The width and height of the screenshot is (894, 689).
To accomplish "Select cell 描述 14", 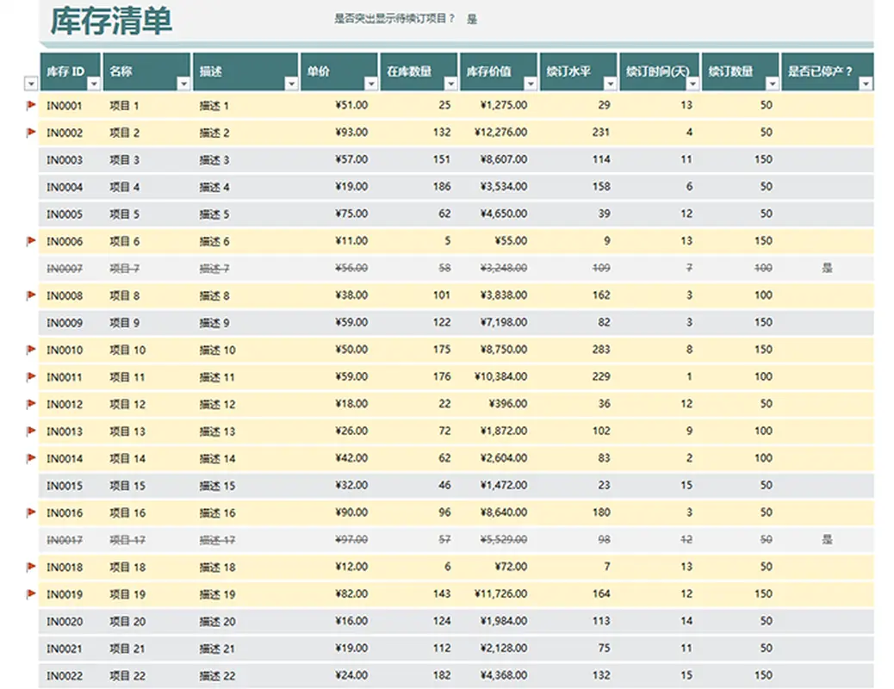I will coord(217,458).
